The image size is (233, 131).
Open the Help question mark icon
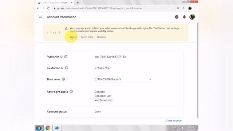[177, 17]
